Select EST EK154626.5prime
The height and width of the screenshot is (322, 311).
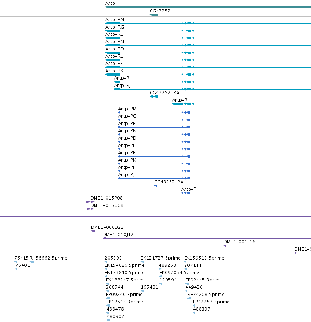[124, 265]
